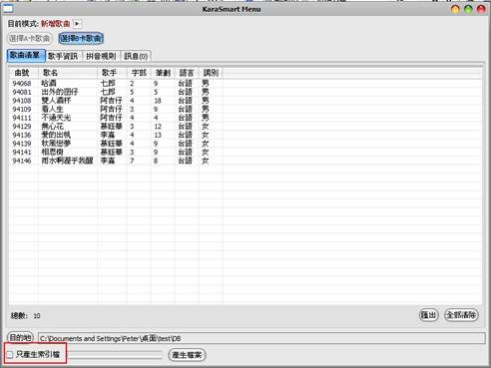Click the 匯出 export button
The width and height of the screenshot is (491, 368).
pyautogui.click(x=428, y=315)
